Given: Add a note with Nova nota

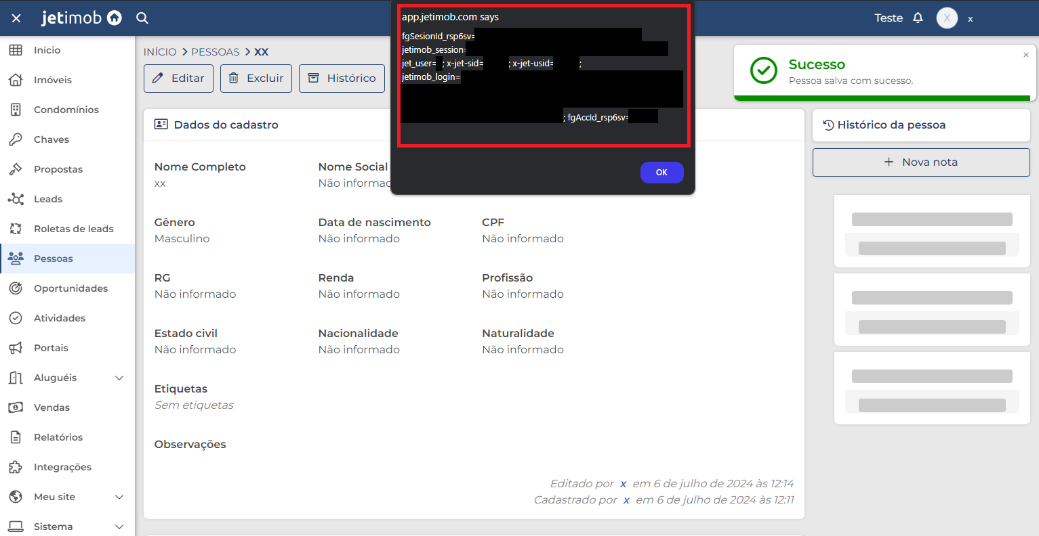Looking at the screenshot, I should click(921, 162).
